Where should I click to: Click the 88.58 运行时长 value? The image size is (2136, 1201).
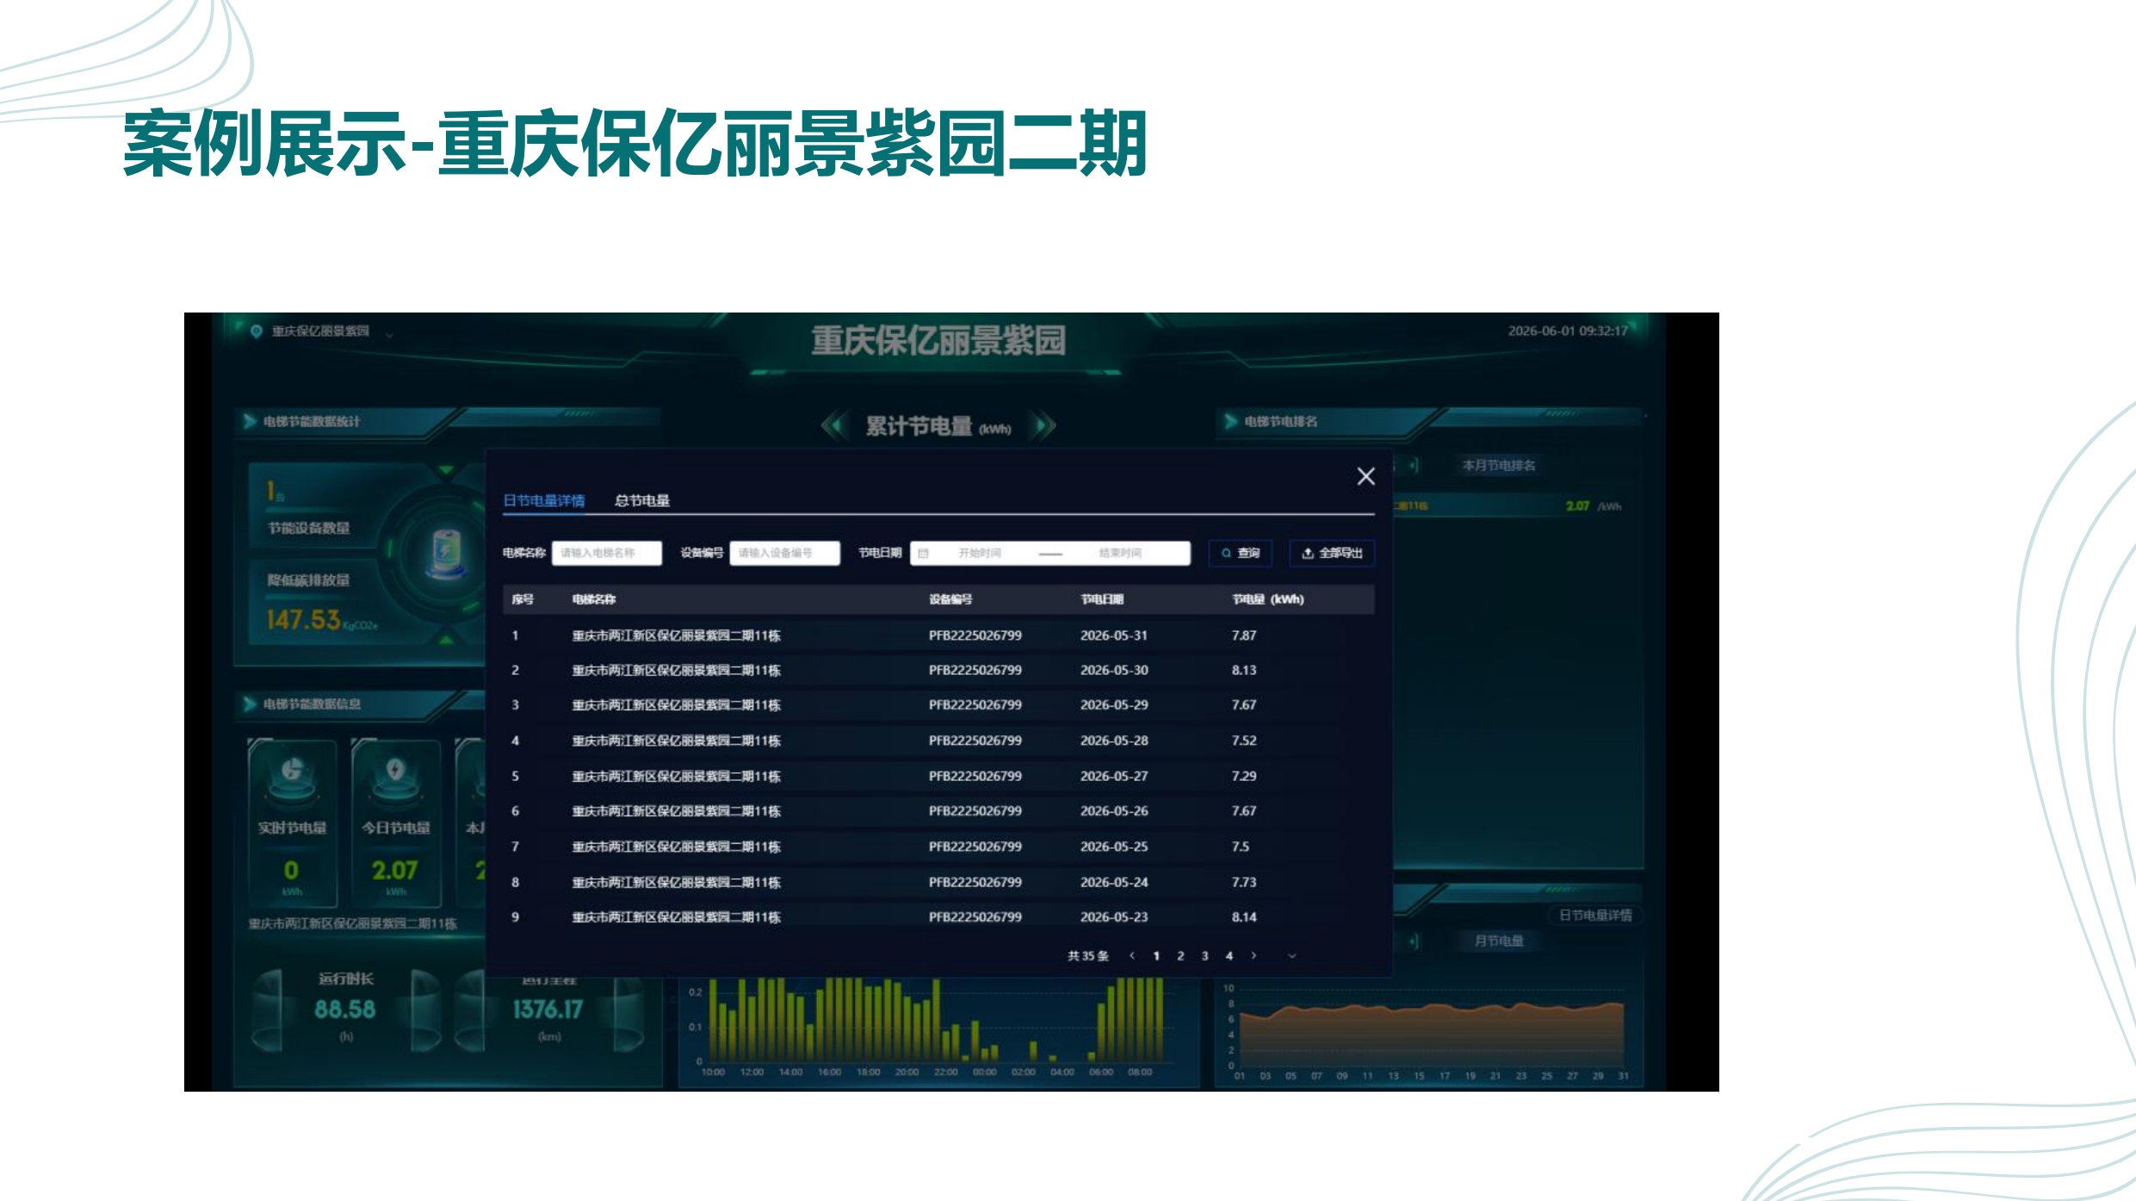point(345,1009)
